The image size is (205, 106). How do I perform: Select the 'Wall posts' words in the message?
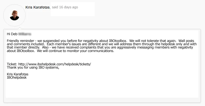(186, 41)
